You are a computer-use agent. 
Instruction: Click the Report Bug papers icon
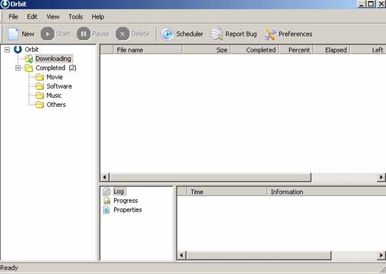217,34
